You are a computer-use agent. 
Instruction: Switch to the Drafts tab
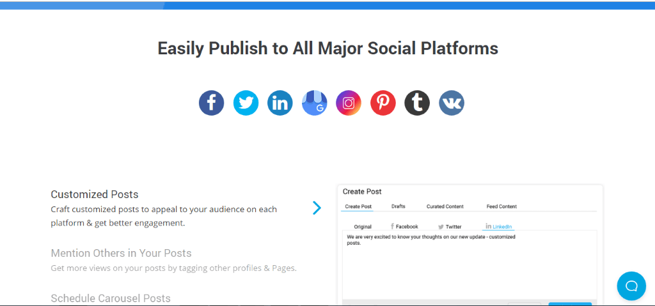click(398, 206)
